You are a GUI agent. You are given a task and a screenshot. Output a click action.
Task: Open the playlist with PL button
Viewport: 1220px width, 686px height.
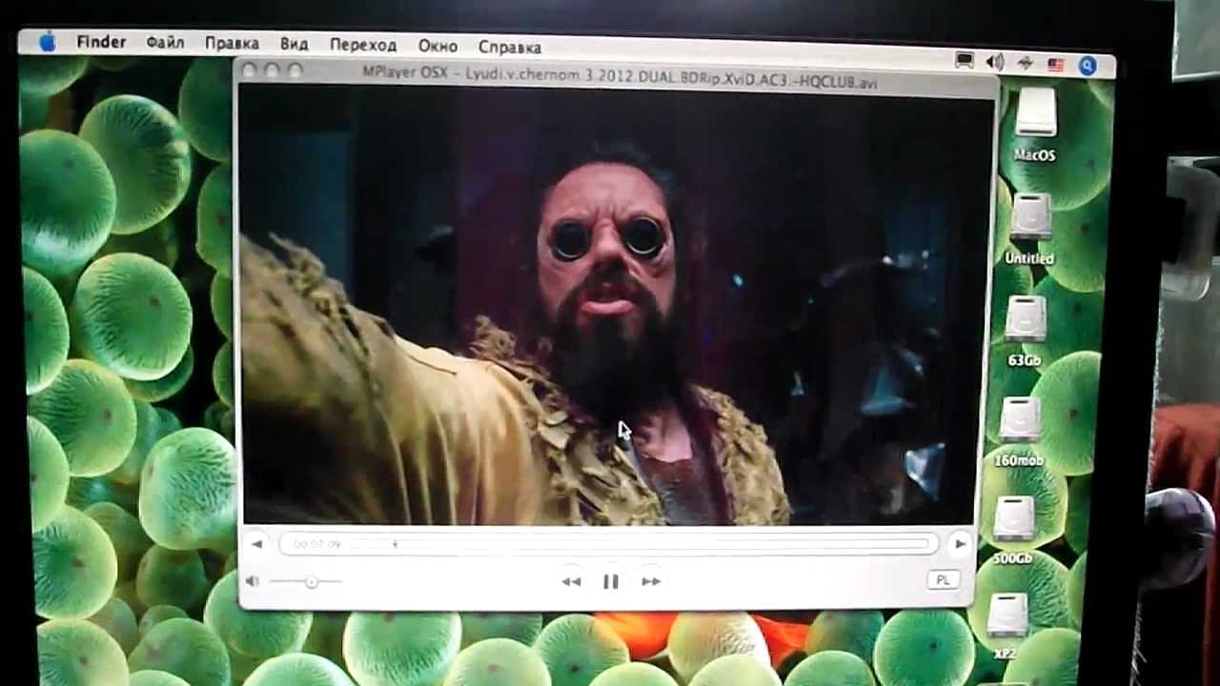point(943,580)
